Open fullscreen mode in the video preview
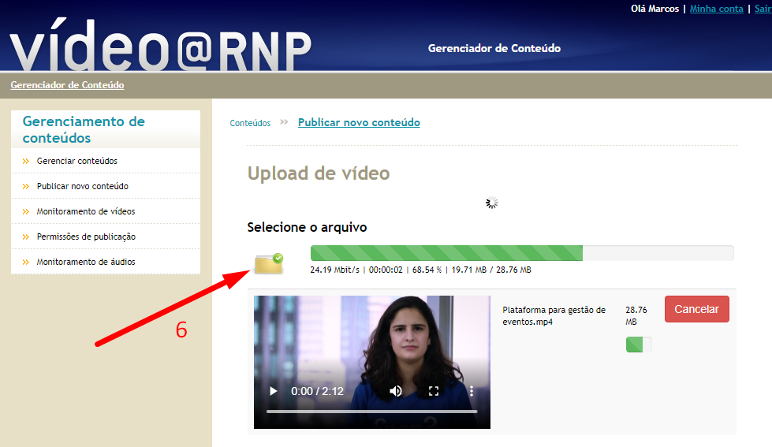Image resolution: width=772 pixels, height=447 pixels. 433,391
